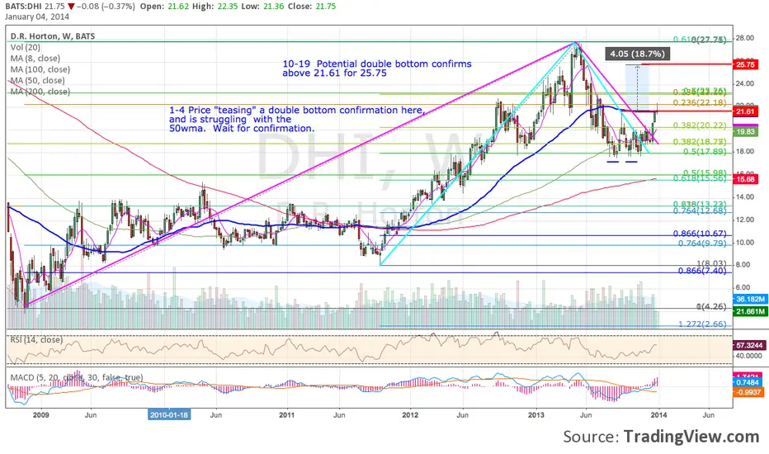Click the 12.00 price axis label

744,220
